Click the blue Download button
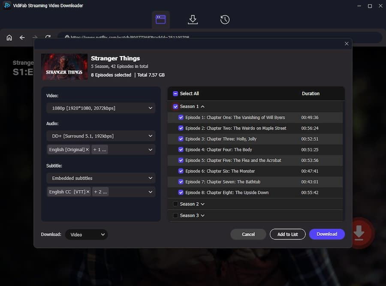This screenshot has height=286, width=386. (x=327, y=234)
